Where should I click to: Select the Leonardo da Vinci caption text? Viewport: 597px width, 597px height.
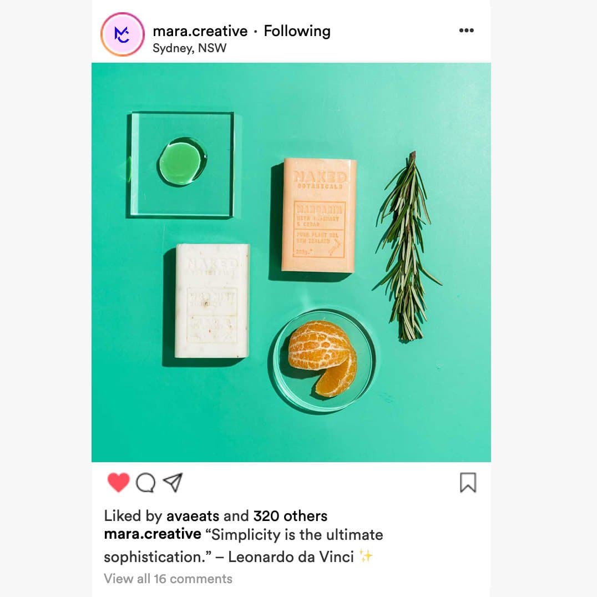tap(291, 556)
